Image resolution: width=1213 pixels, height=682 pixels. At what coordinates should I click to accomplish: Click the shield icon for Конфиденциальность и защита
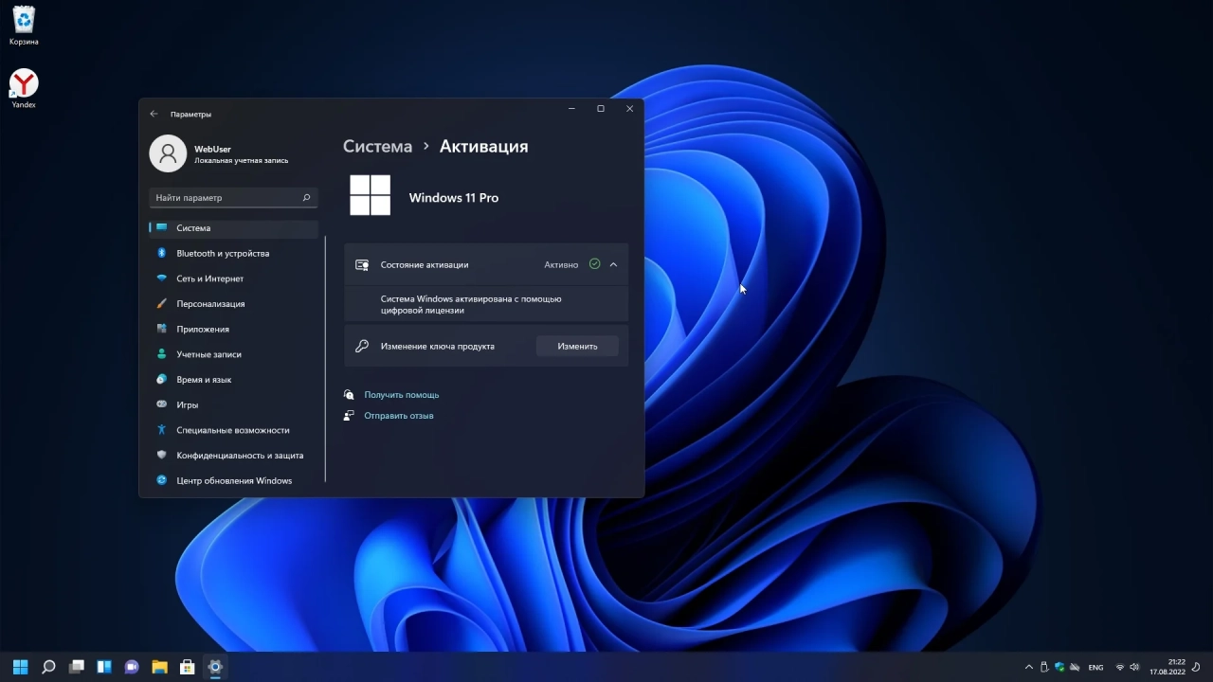161,456
